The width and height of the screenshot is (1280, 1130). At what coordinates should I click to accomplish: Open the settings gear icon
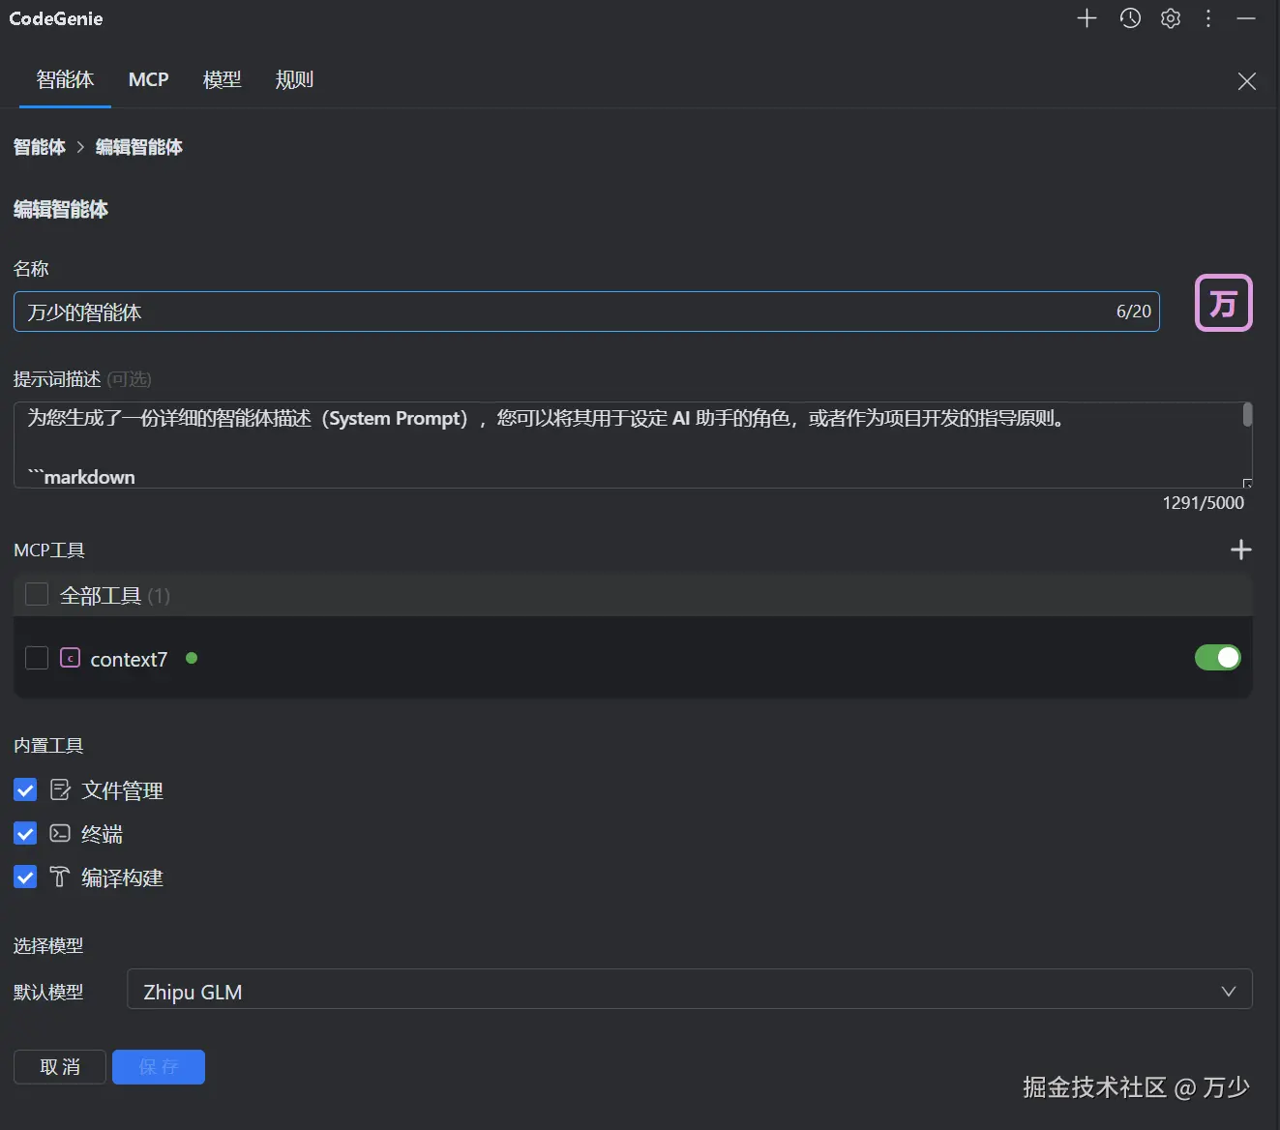pos(1171,18)
